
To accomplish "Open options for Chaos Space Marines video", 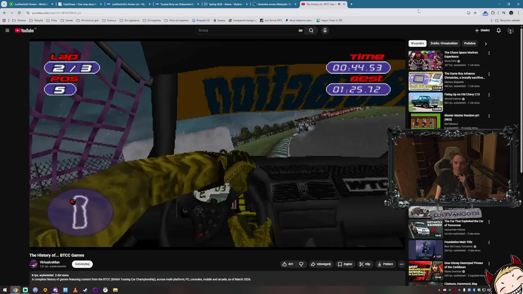I will [489, 53].
